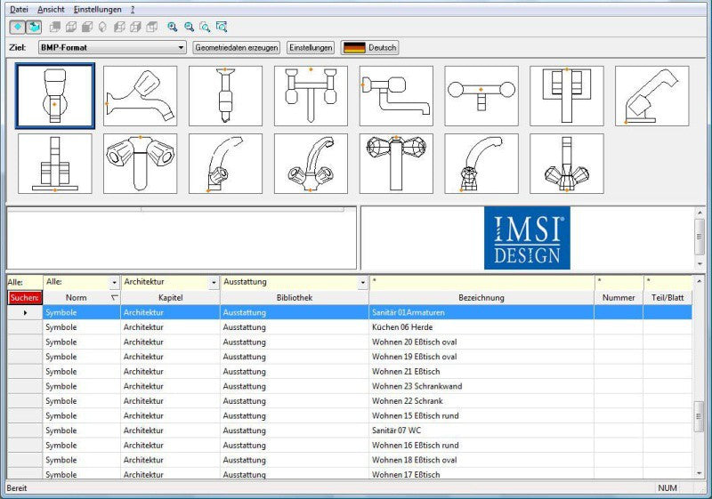Select the row Wohnen 19 Eßtisch oval
This screenshot has width=712, height=499.
click(368, 357)
